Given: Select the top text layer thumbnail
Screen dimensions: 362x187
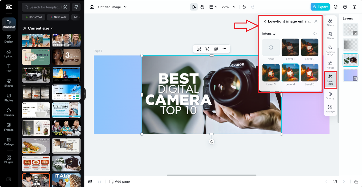Looking at the screenshot, I should coord(350,30).
